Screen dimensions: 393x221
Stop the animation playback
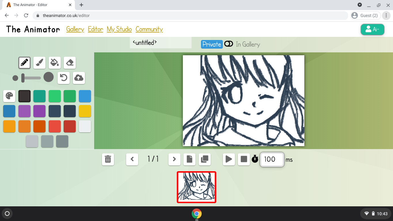click(244, 159)
